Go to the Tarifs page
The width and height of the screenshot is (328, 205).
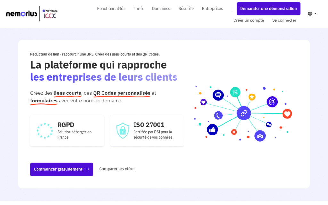(x=138, y=9)
